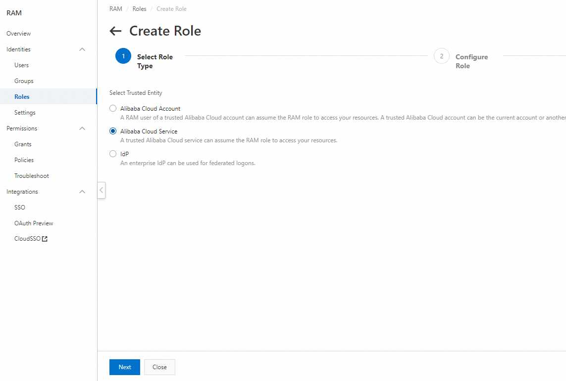Collapse the Permissions section
The image size is (566, 381).
(82, 128)
